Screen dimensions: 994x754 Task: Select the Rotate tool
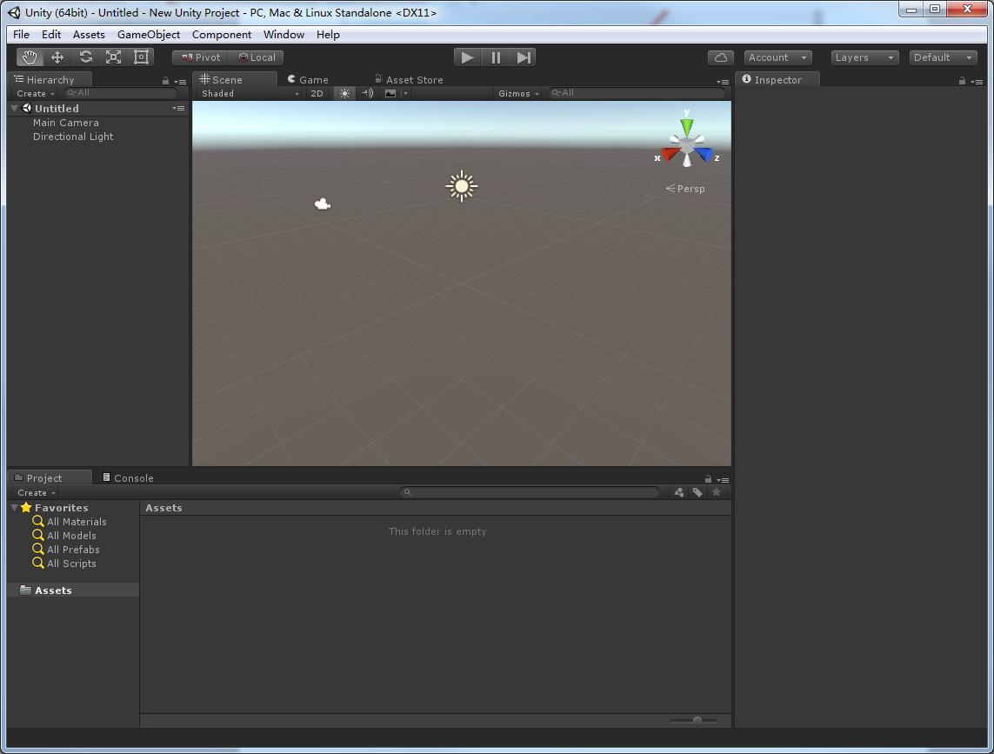pyautogui.click(x=85, y=57)
